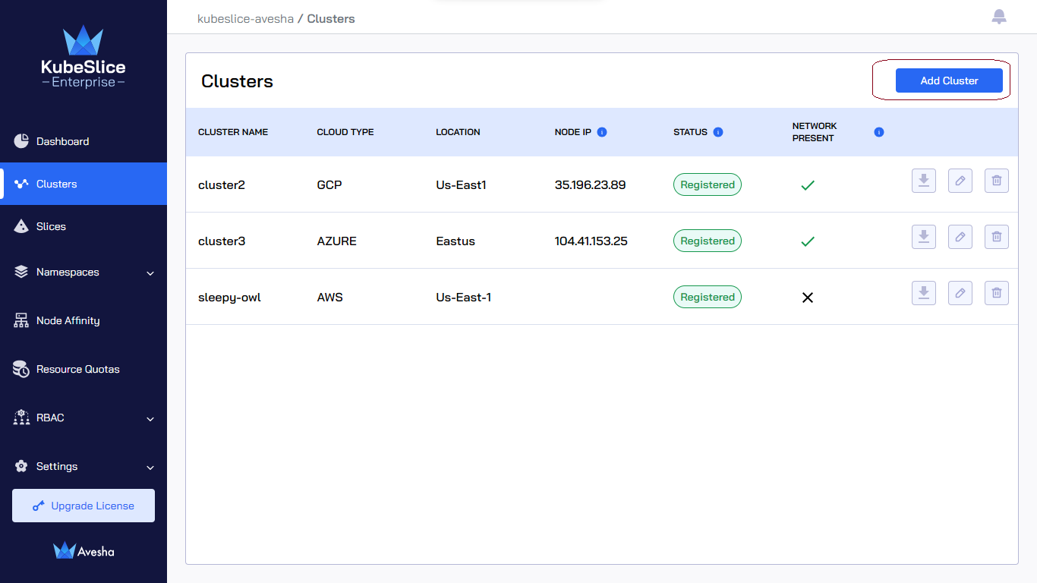The image size is (1037, 583).
Task: Delete cluster3 using the trash icon
Action: click(x=997, y=237)
